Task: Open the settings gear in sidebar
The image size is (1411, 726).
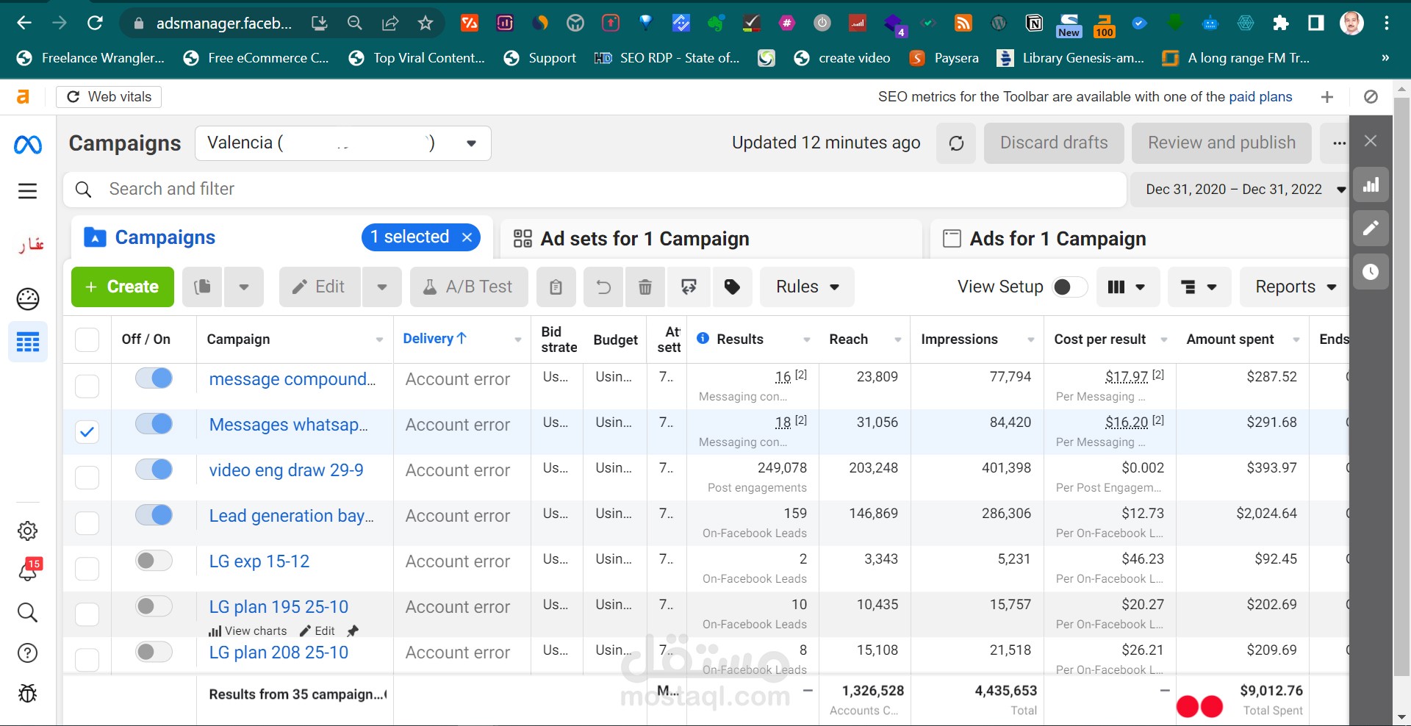Action: coord(28,531)
